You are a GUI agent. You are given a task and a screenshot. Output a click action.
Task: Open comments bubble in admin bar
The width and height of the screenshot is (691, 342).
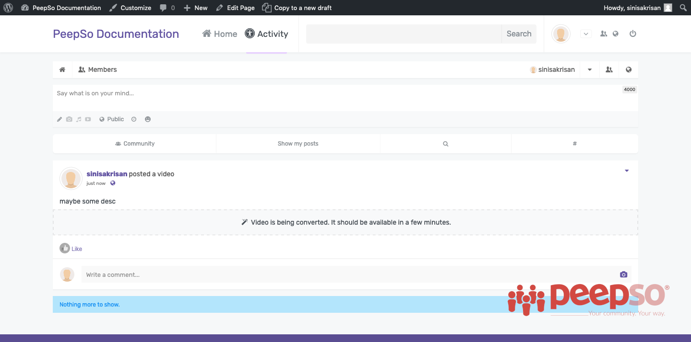pos(167,8)
